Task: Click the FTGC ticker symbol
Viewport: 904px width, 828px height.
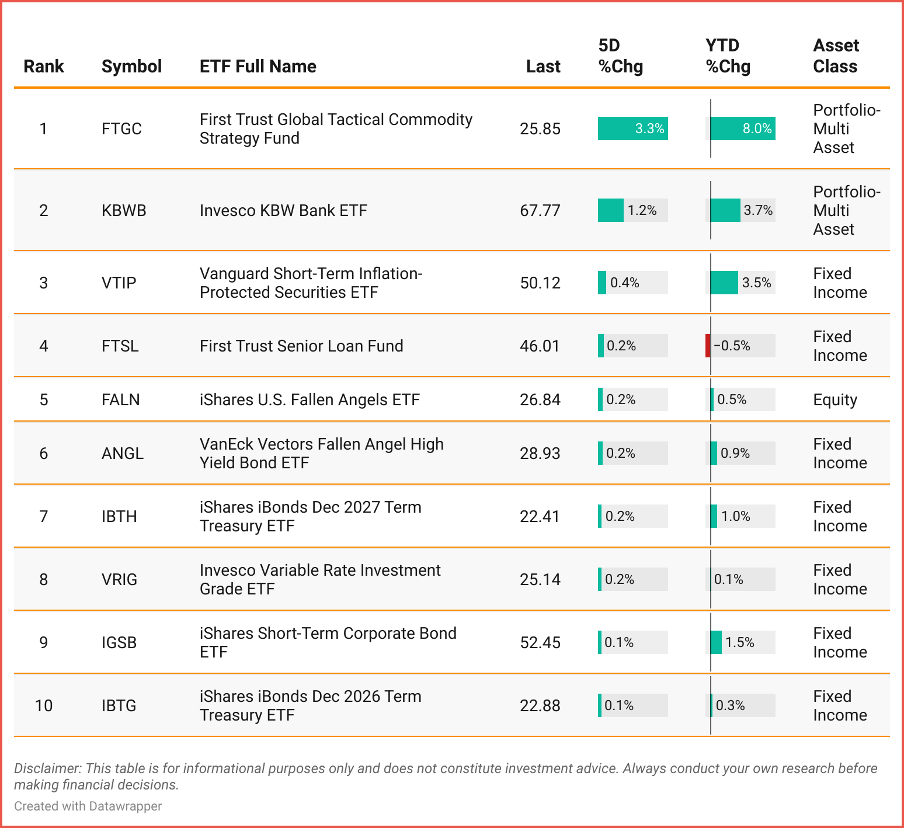Action: (121, 129)
